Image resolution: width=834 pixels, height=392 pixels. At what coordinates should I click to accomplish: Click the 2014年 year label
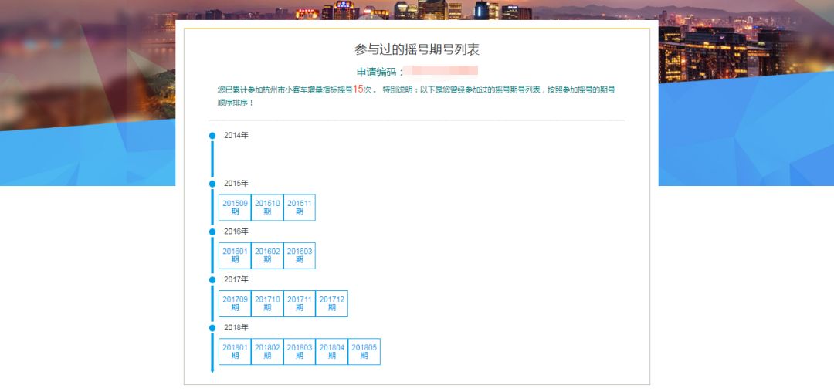[x=236, y=136]
